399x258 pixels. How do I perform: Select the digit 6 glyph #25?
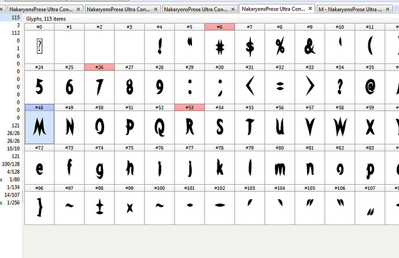point(69,87)
